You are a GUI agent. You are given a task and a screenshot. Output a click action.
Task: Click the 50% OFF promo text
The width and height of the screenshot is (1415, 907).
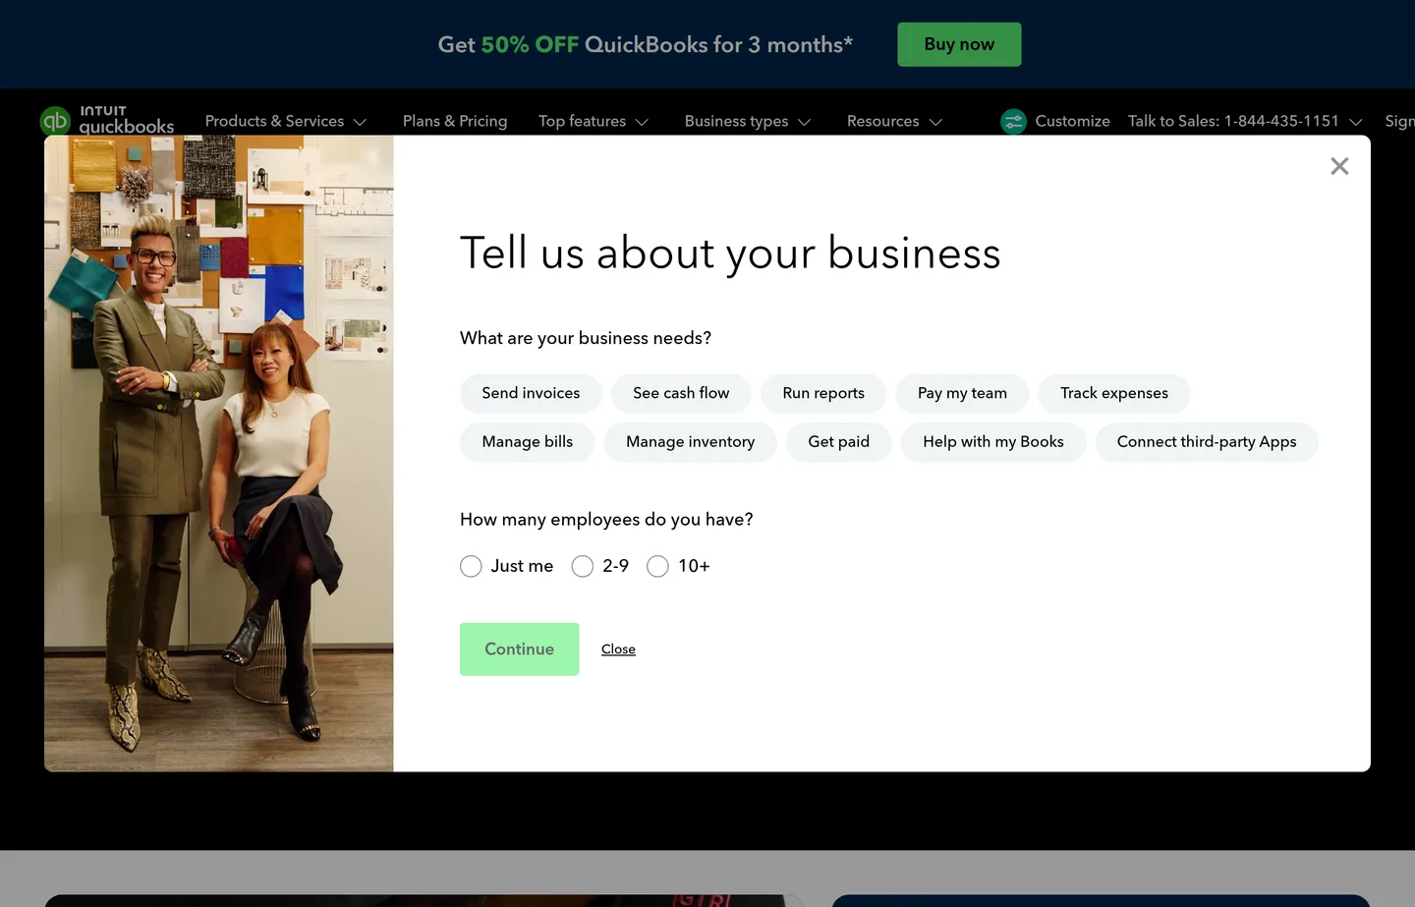point(530,44)
